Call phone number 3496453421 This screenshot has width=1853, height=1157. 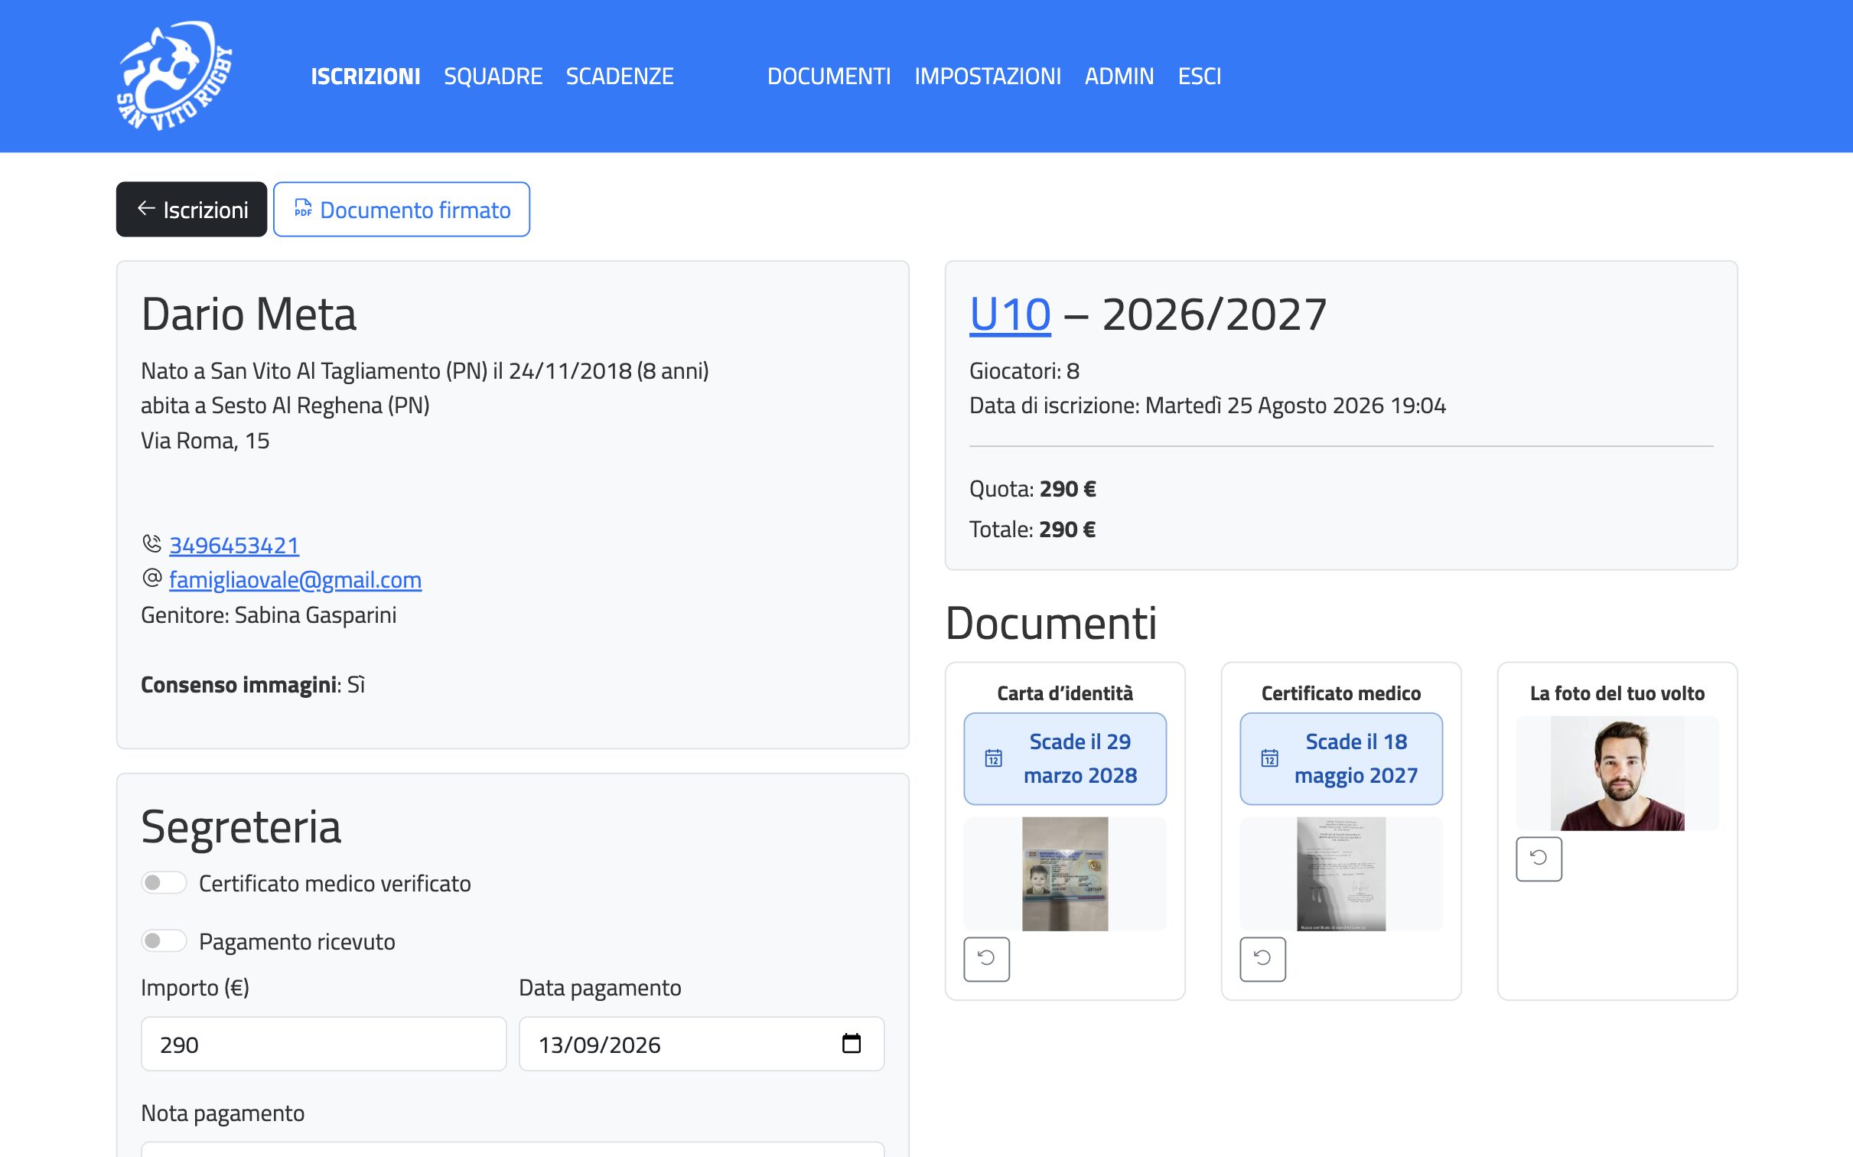pos(233,545)
